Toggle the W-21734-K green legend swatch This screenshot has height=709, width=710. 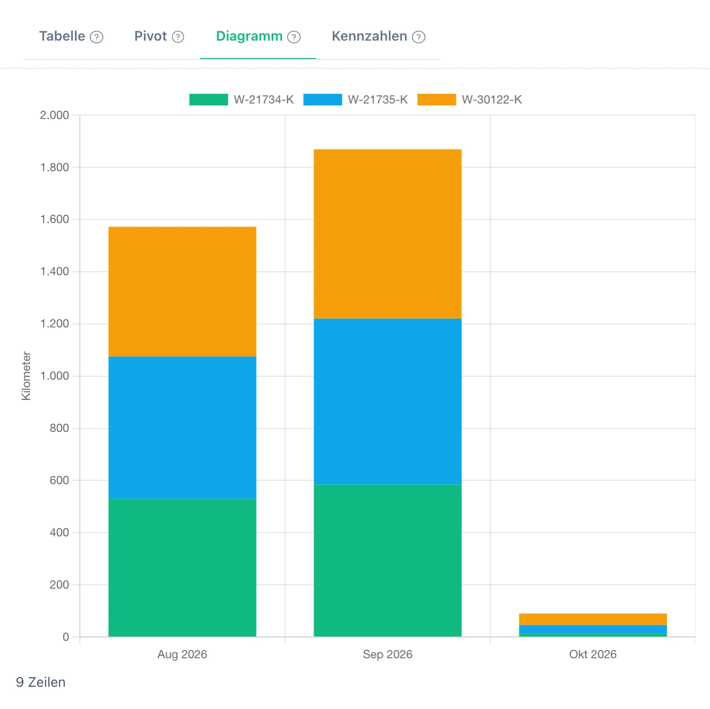208,100
